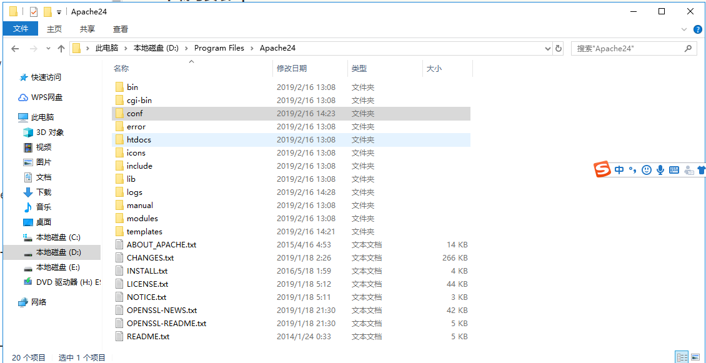Open the address bar history dropdown
706x363 pixels.
[547, 48]
